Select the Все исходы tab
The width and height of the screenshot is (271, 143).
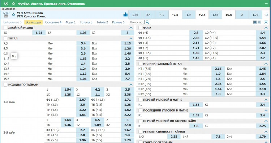[x=33, y=22]
